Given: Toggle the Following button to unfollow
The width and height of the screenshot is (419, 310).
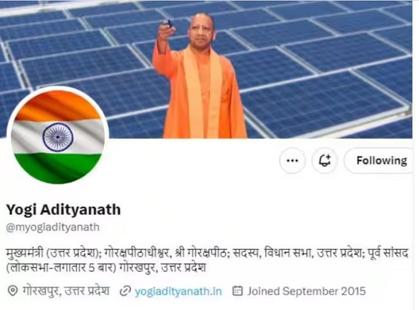Looking at the screenshot, I should pos(382,160).
